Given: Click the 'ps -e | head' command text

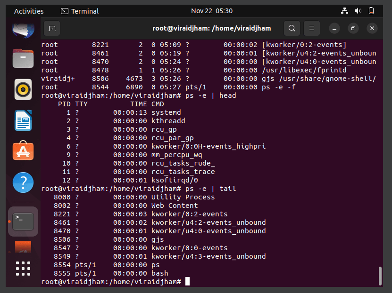Looking at the screenshot, I should point(211,95).
